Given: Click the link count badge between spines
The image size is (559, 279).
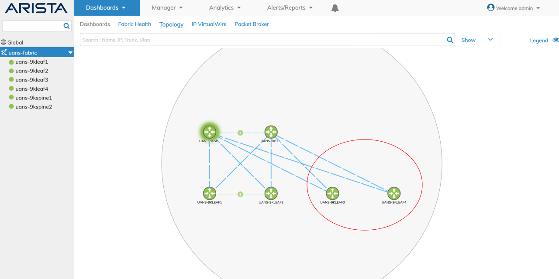Looking at the screenshot, I should point(240,133).
